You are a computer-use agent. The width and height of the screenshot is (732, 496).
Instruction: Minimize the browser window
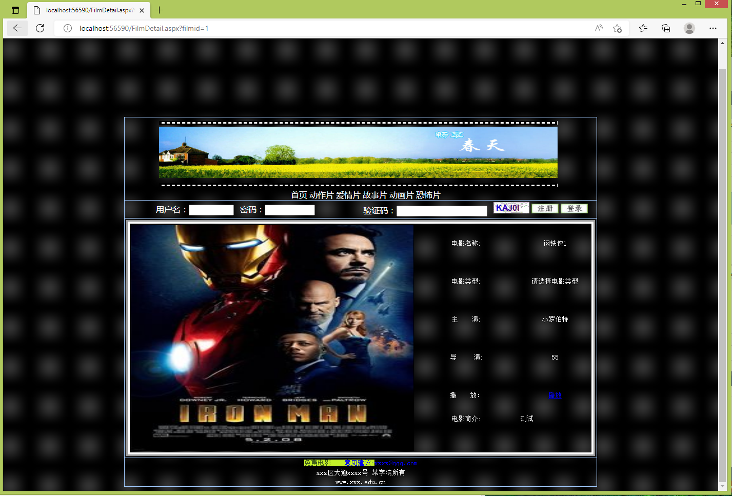(684, 4)
